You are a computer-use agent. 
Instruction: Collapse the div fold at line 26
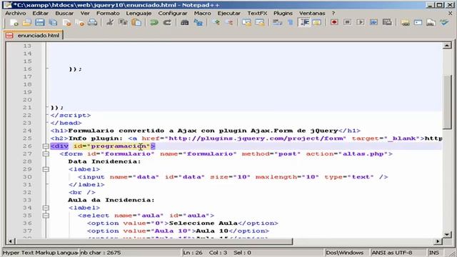[46, 146]
